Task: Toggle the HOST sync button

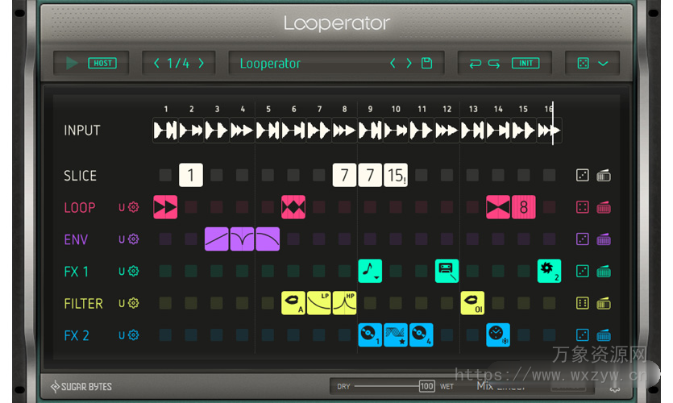Action: tap(102, 63)
